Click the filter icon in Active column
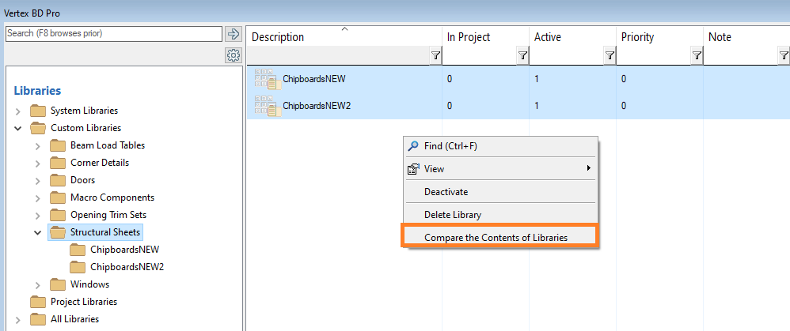Image resolution: width=790 pixels, height=331 pixels. point(609,56)
